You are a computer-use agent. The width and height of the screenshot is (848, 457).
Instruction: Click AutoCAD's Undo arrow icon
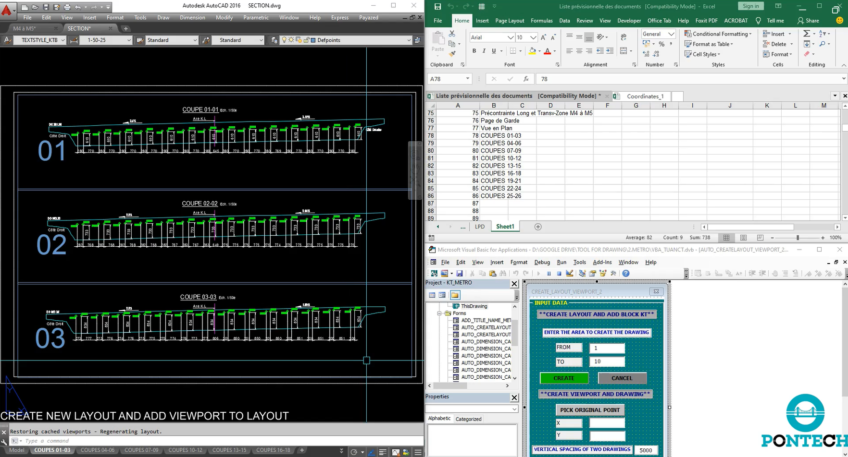78,7
